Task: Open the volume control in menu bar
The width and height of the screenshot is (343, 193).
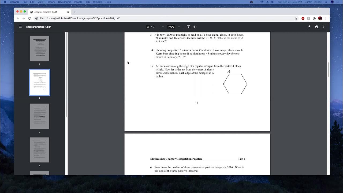Action: pyautogui.click(x=273, y=2)
